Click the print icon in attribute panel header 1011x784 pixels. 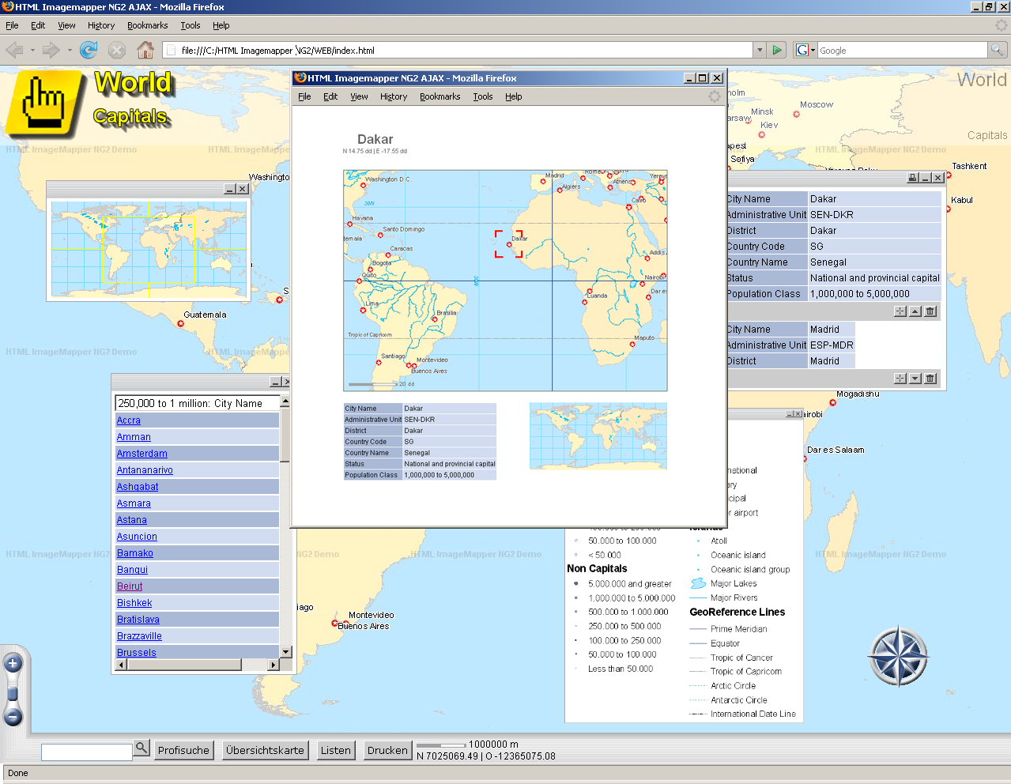click(912, 178)
